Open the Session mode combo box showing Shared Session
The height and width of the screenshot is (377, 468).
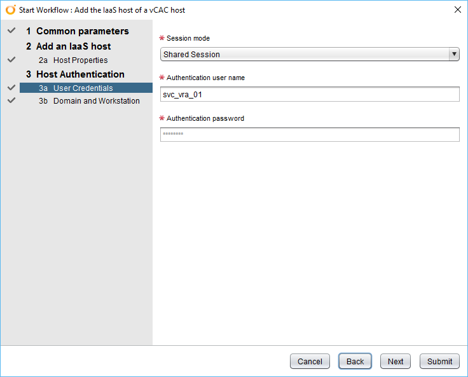coord(304,55)
